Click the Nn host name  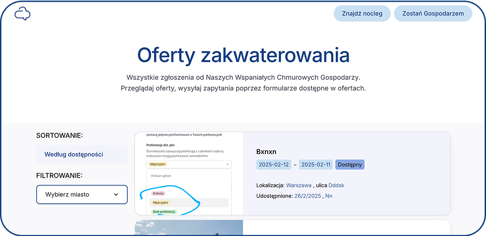tap(329, 196)
